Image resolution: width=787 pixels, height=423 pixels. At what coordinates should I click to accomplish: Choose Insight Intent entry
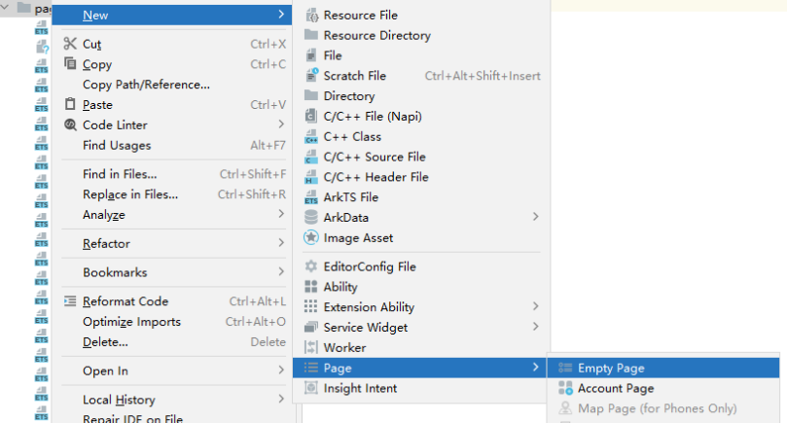click(x=360, y=388)
